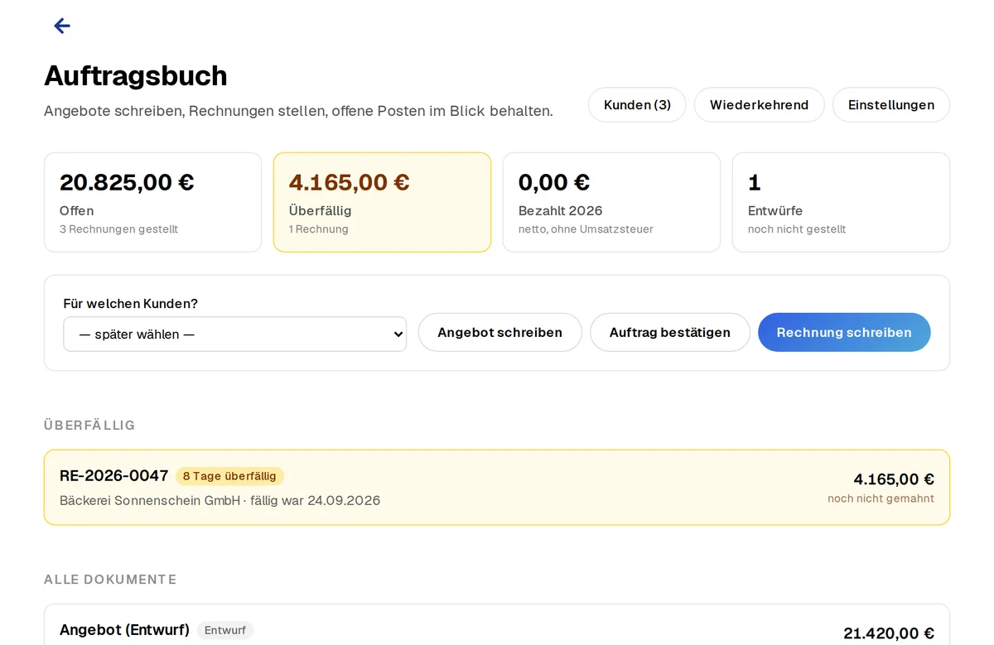Image resolution: width=994 pixels, height=645 pixels.
Task: Click the '8 Tage überfällig' badge
Action: pyautogui.click(x=229, y=476)
